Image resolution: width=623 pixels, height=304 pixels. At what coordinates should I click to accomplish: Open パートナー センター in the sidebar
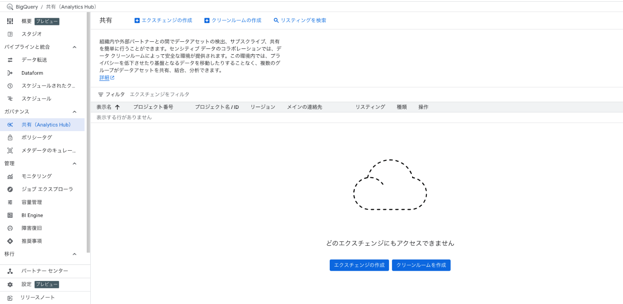pyautogui.click(x=44, y=271)
